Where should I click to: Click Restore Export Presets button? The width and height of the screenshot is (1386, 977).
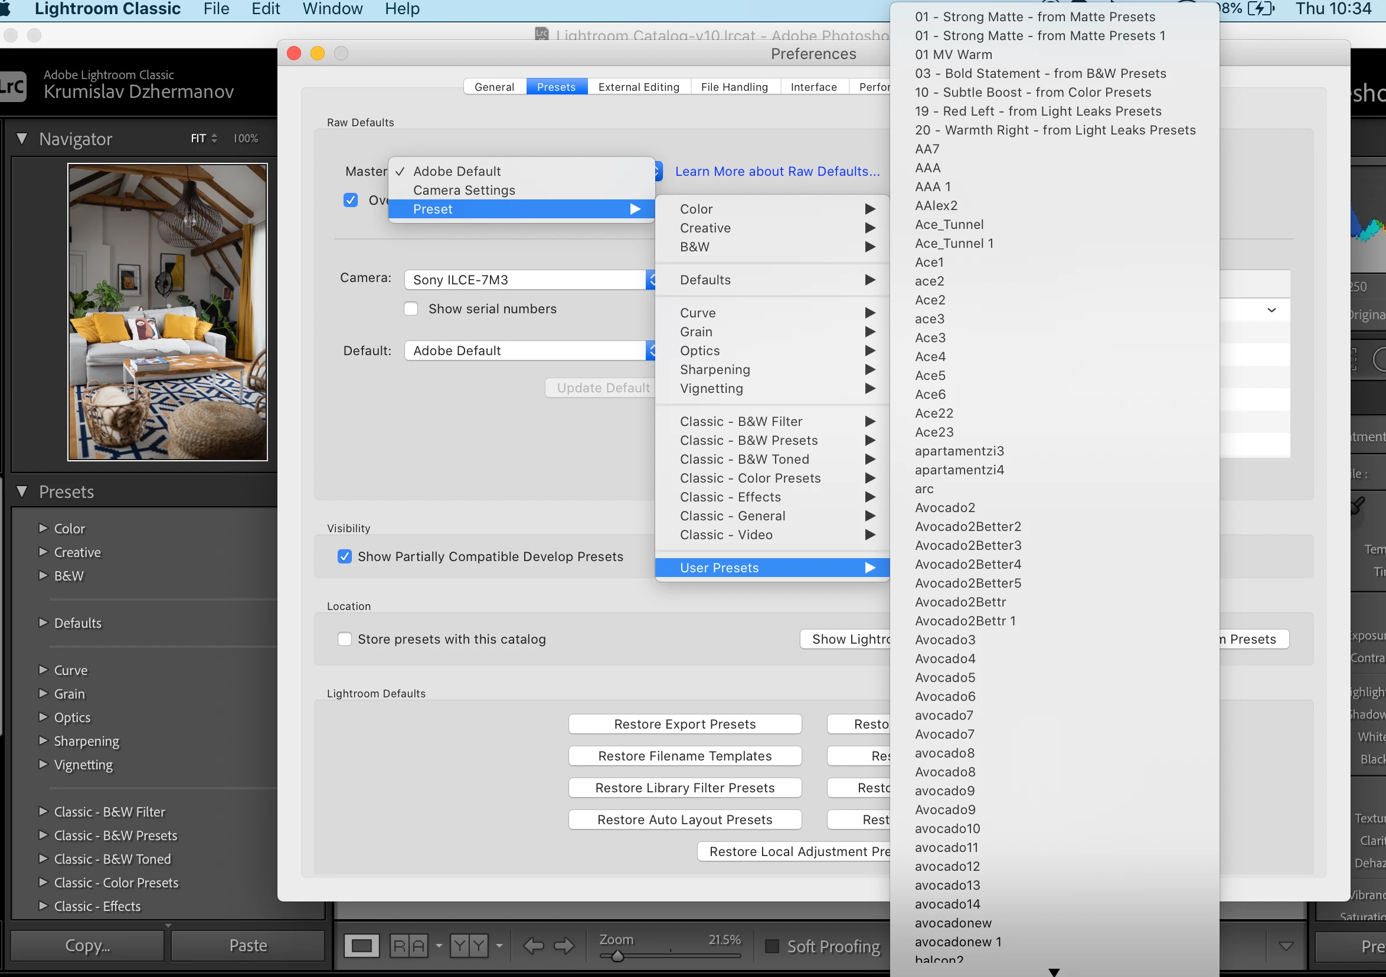(685, 724)
